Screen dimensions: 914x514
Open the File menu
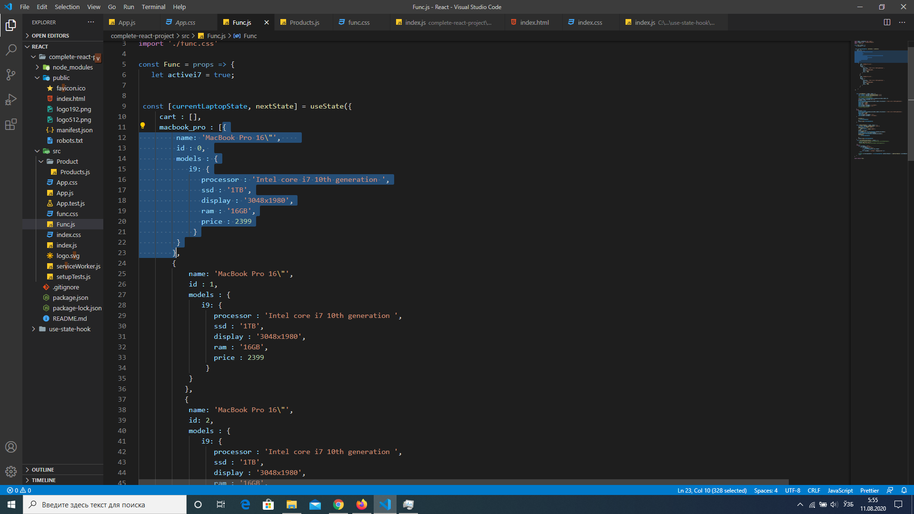click(24, 7)
